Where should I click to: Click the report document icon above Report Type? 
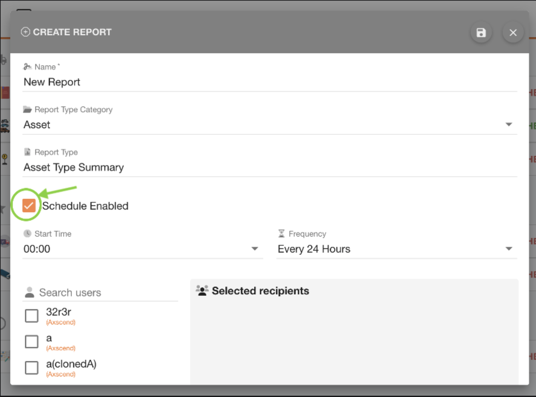coord(27,151)
